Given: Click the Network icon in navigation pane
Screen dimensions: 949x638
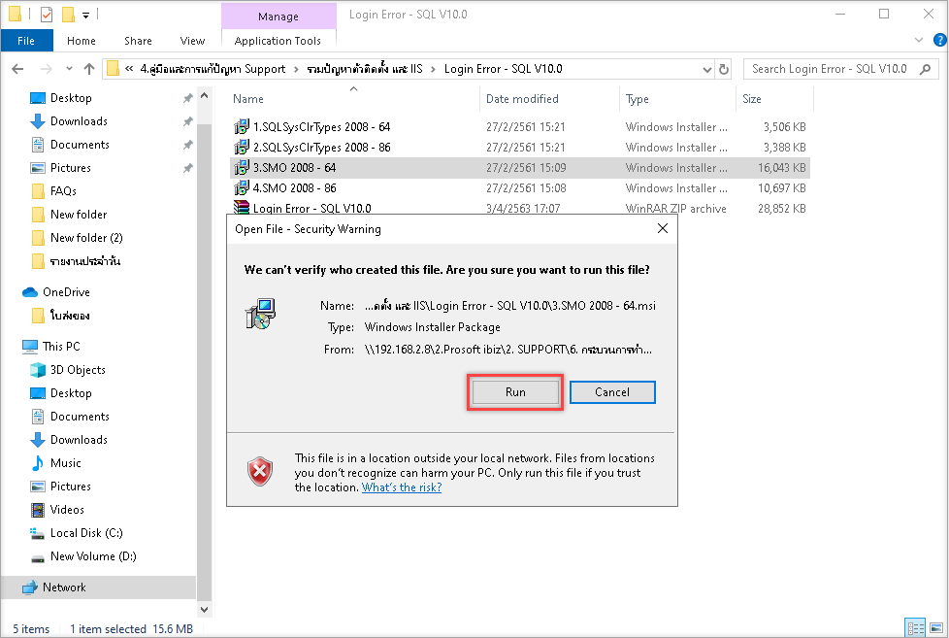Looking at the screenshot, I should [30, 588].
